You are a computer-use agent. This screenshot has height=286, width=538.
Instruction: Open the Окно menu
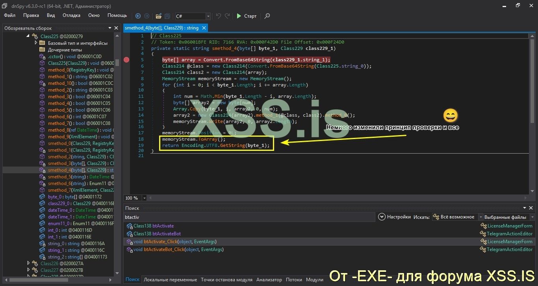pyautogui.click(x=94, y=15)
